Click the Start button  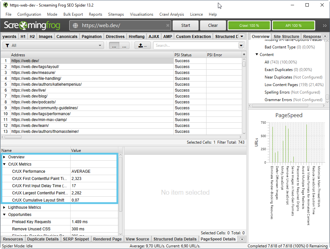pyautogui.click(x=185, y=26)
